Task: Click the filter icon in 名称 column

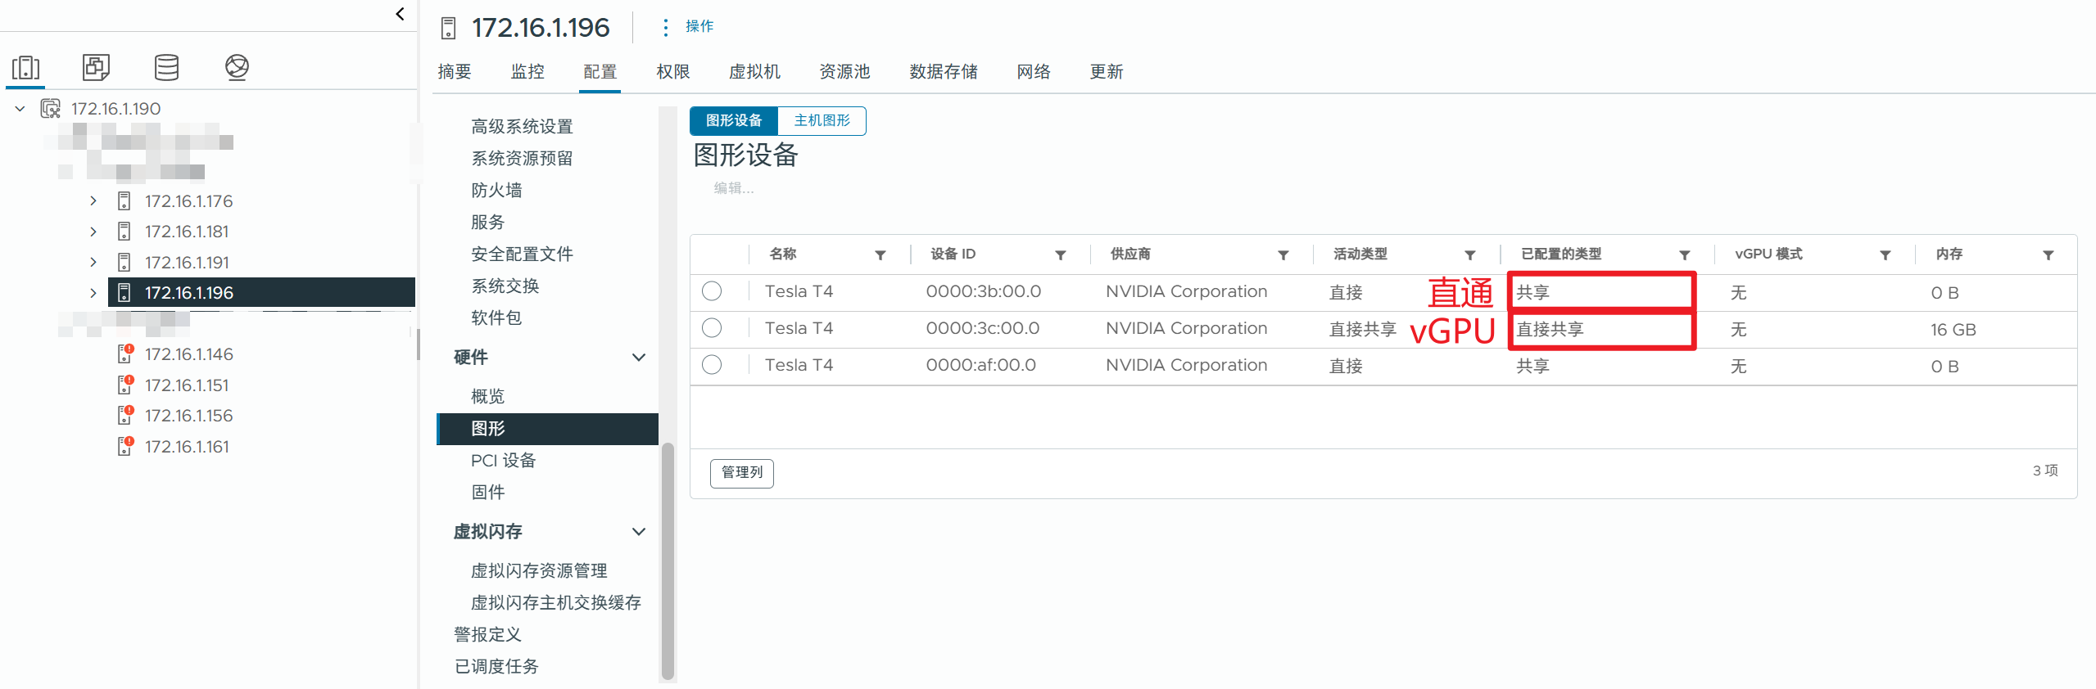Action: (x=880, y=255)
